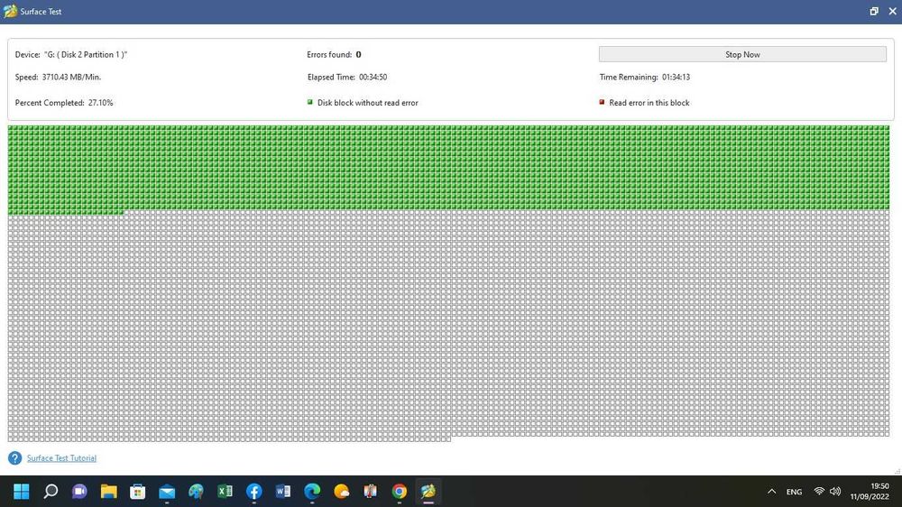Open the Paint palette app in taskbar
902x507 pixels.
click(x=196, y=492)
